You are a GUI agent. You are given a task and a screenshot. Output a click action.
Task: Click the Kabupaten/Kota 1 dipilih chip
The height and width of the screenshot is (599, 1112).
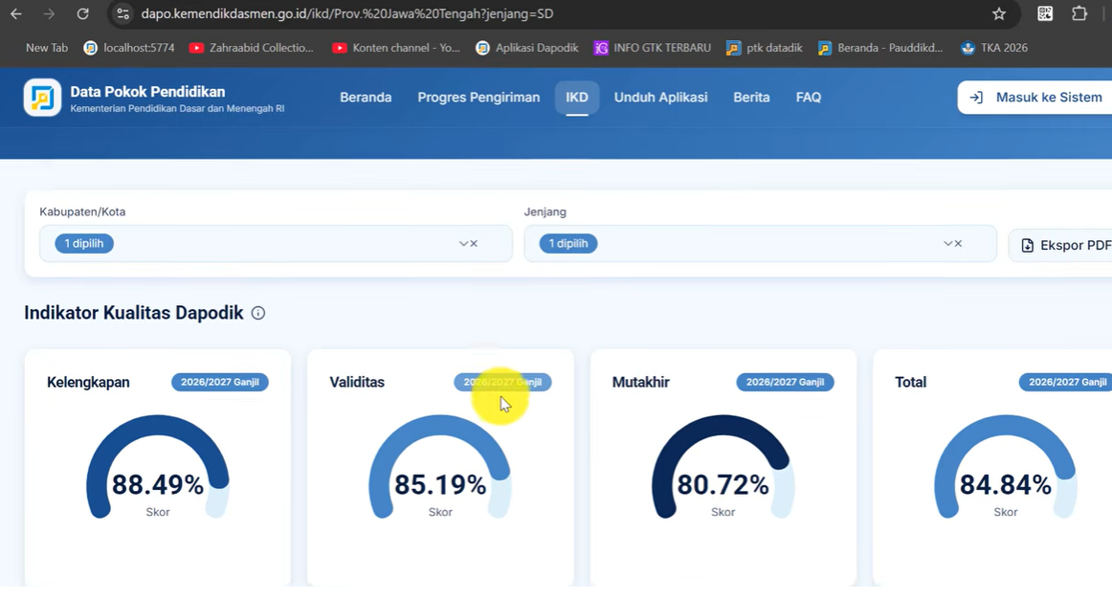84,244
